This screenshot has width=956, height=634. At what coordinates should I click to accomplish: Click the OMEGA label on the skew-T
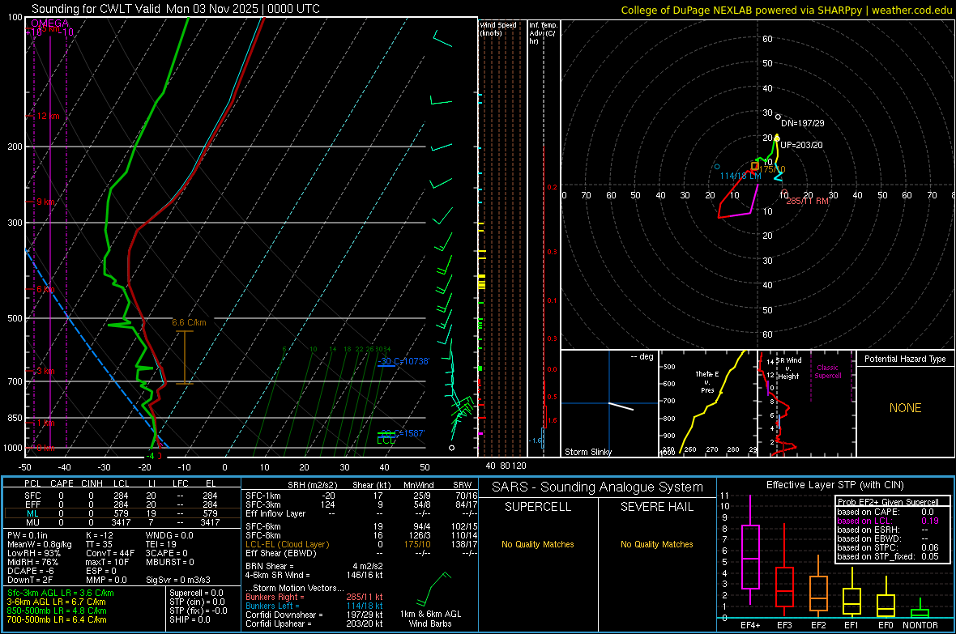49,23
